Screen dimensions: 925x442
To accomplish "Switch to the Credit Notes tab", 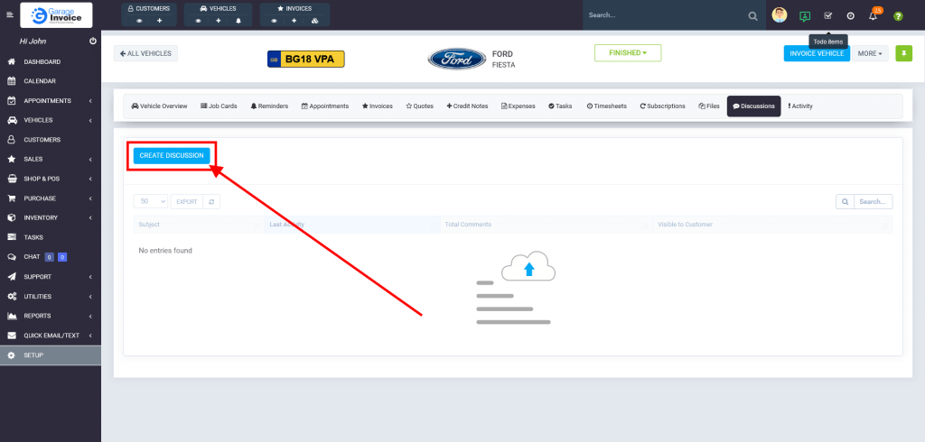I will (468, 106).
